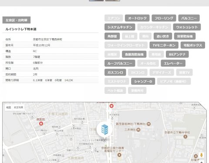209x163 pixels.
Task: Click red post office marker at map top
Action: tap(111, 106)
